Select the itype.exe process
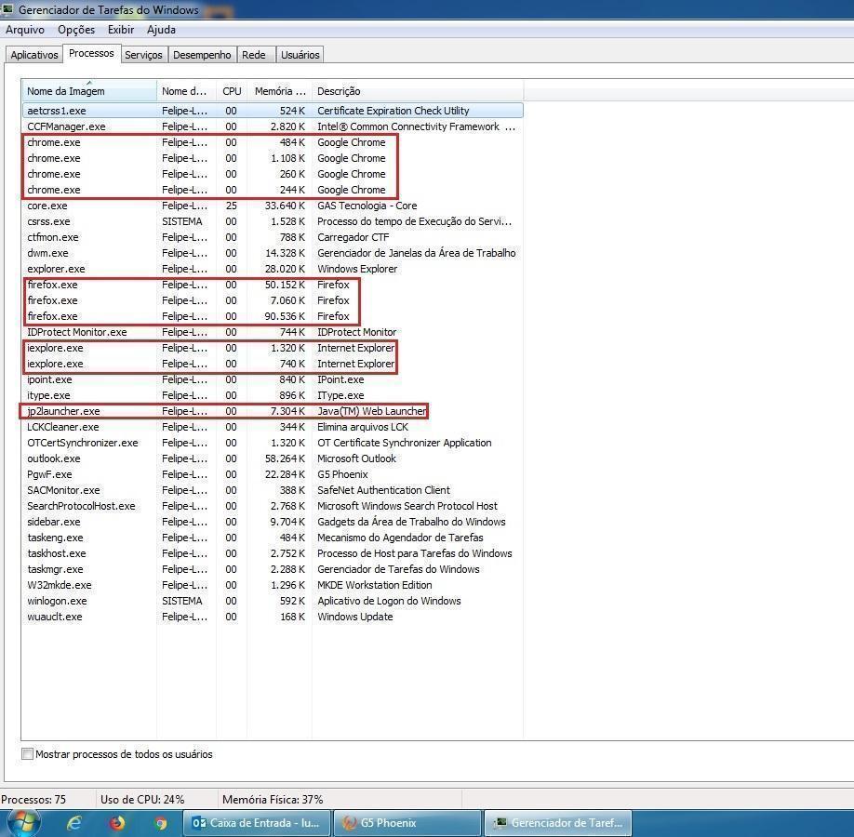The width and height of the screenshot is (854, 837). 273,395
